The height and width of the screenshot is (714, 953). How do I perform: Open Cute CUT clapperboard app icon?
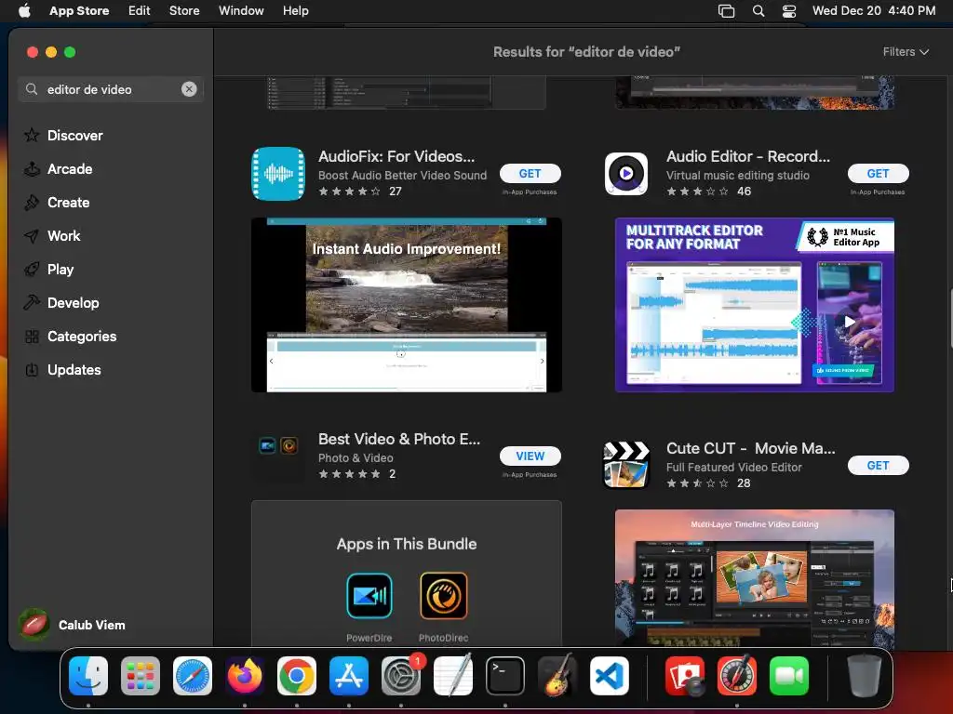626,465
